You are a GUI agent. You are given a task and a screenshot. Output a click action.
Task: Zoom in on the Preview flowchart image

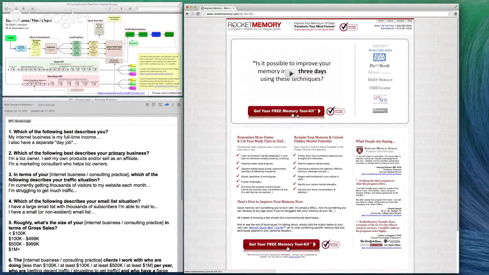(24, 8)
